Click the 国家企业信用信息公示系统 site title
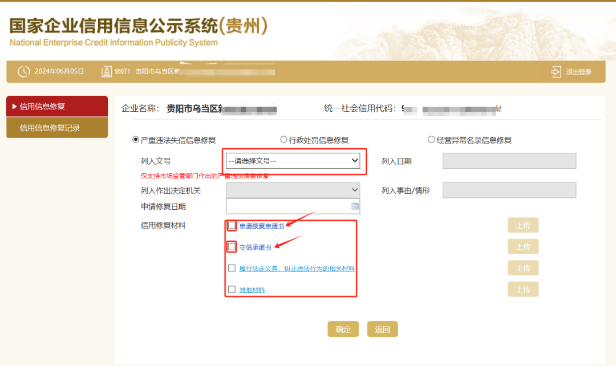Image resolution: width=616 pixels, height=366 pixels. pos(138,26)
